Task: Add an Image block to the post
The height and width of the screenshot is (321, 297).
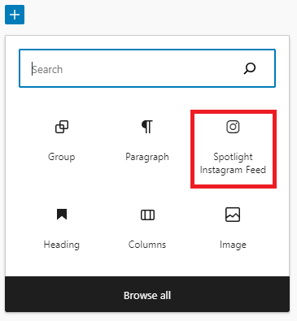Action: [233, 228]
